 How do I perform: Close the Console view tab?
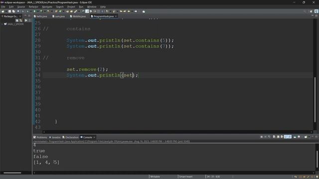[x=94, y=137]
